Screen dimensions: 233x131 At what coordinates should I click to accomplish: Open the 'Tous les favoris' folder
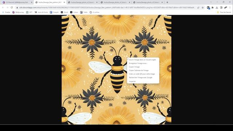(224, 12)
